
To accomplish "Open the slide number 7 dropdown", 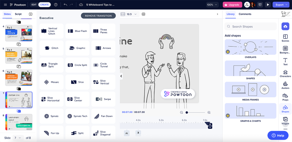I will tap(18, 138).
